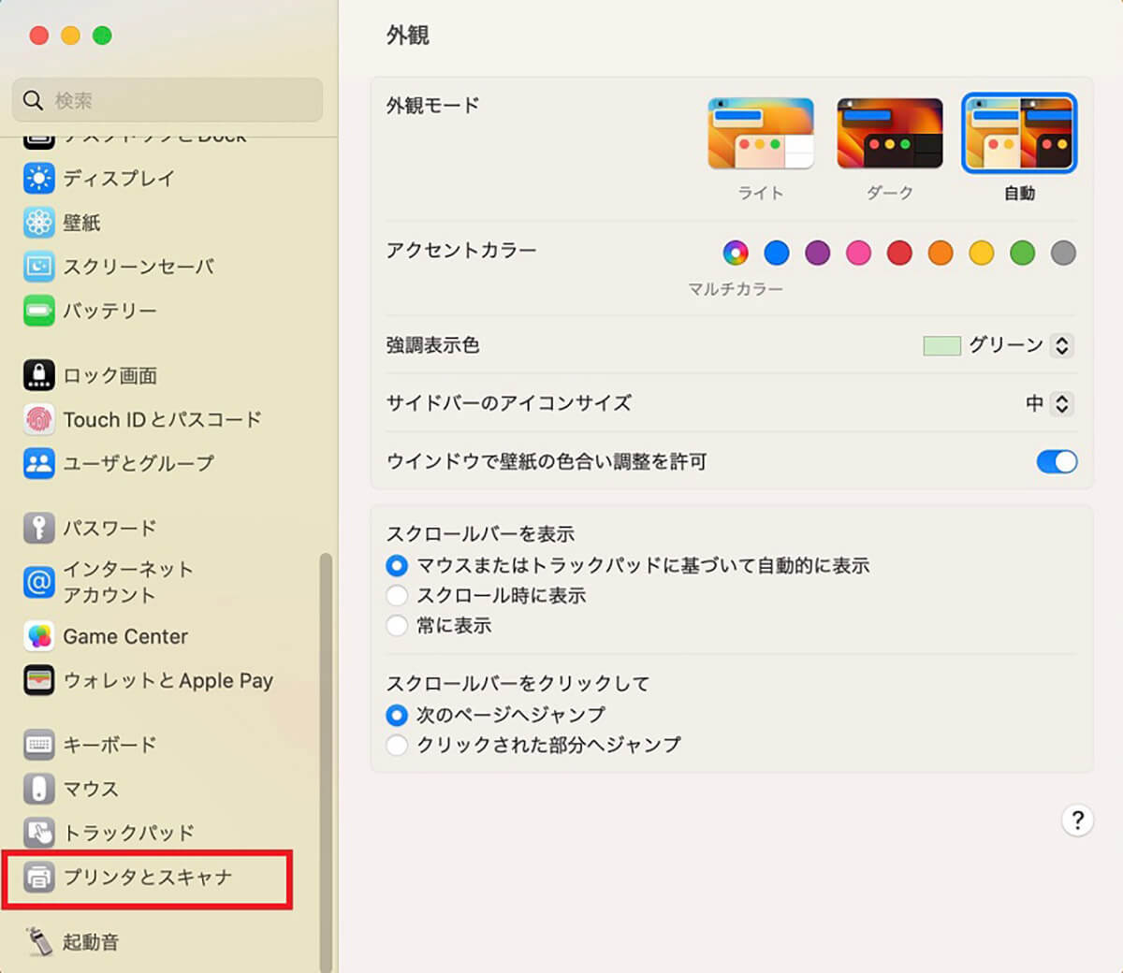Select the マルチカラー accent color

tap(736, 253)
